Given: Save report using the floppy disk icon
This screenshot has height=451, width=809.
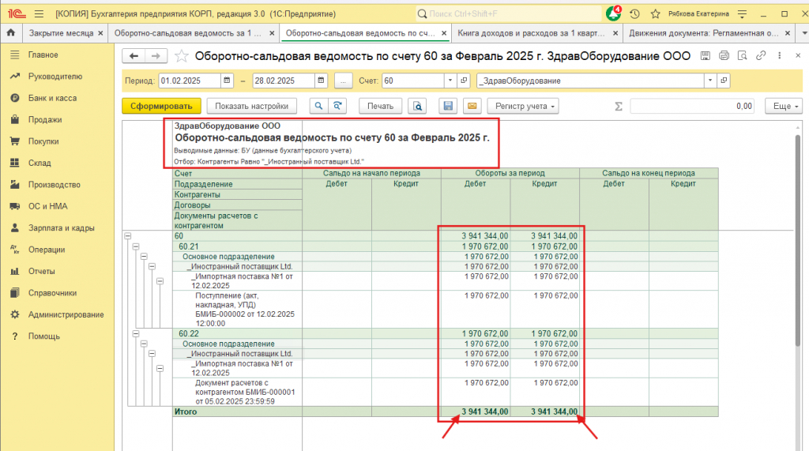Looking at the screenshot, I should coord(448,106).
